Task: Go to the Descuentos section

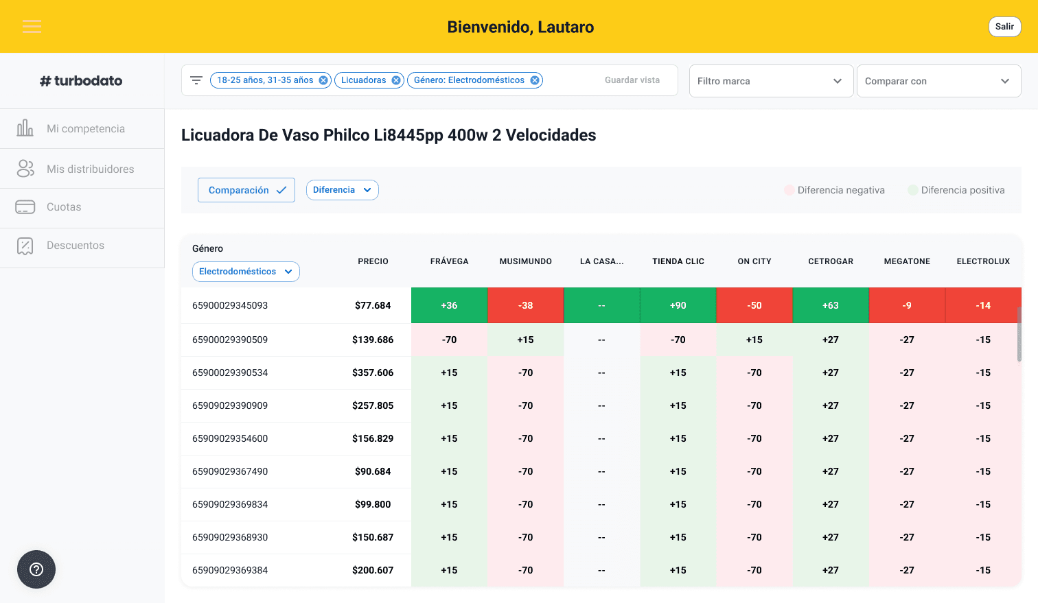Action: [82, 248]
